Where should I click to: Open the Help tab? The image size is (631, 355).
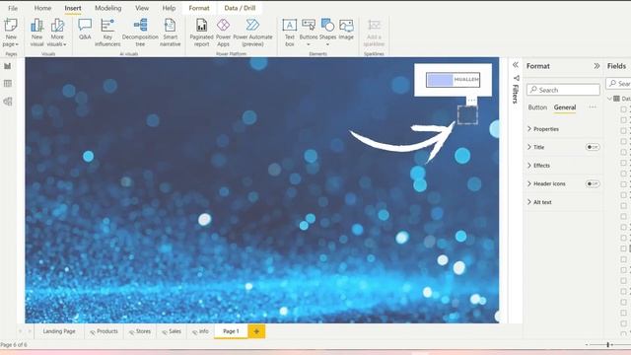pyautogui.click(x=169, y=8)
